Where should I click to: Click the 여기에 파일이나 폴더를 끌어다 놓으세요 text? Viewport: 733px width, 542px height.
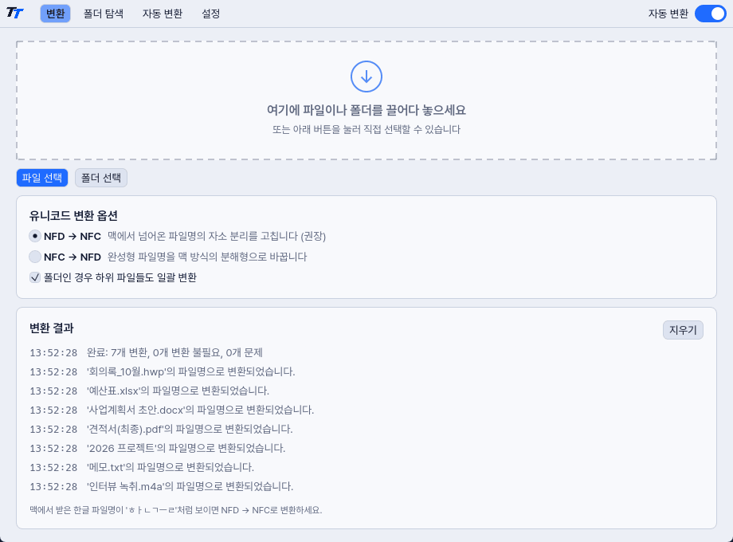pyautogui.click(x=366, y=110)
